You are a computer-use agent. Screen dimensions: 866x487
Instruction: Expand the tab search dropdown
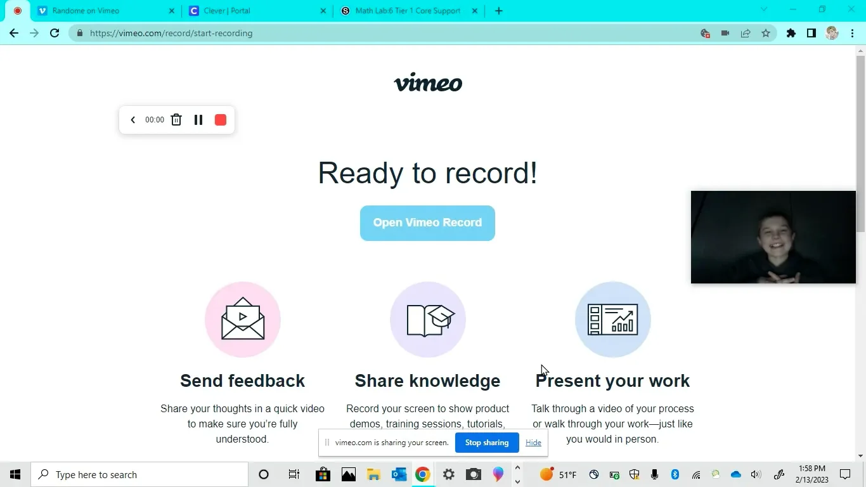[x=764, y=10]
